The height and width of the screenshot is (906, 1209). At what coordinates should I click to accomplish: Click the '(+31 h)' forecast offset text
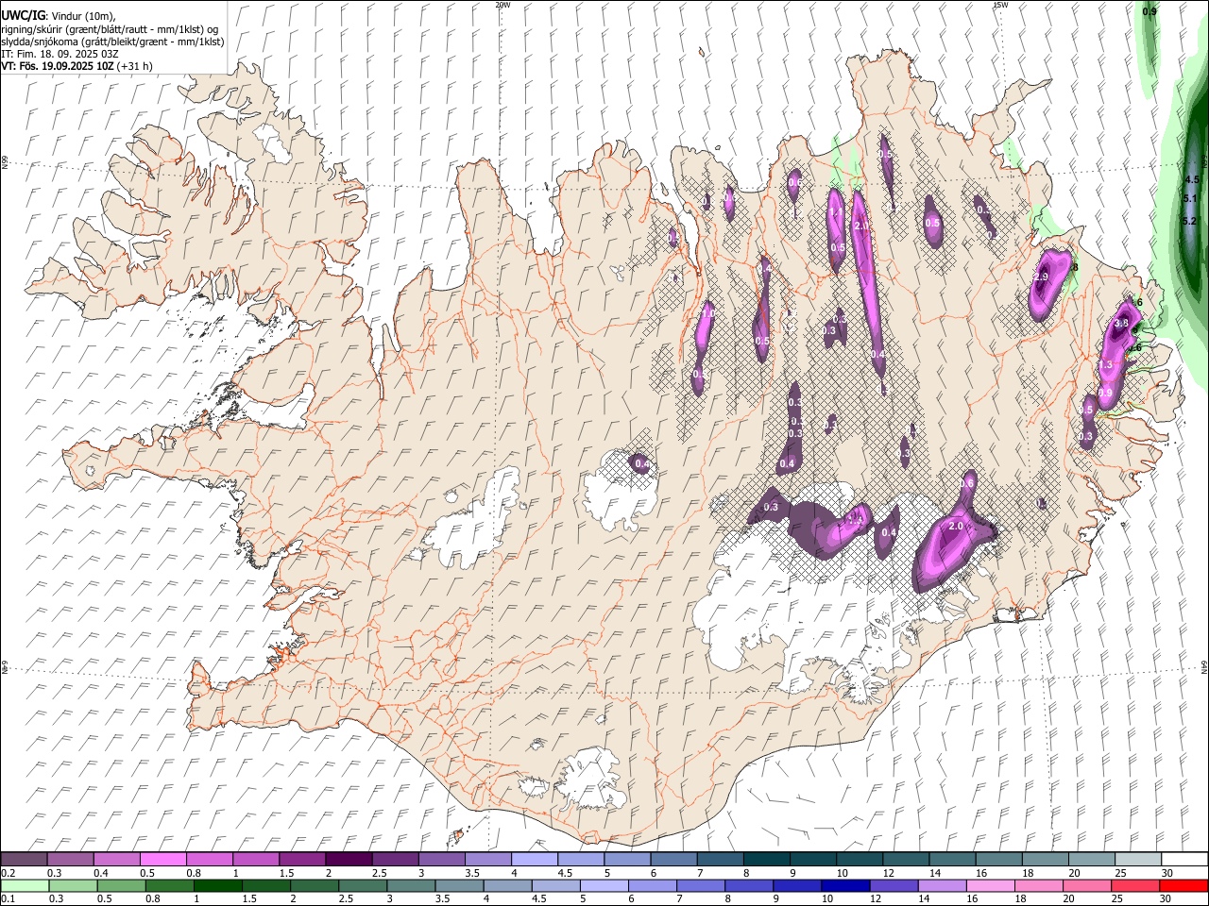pos(136,66)
